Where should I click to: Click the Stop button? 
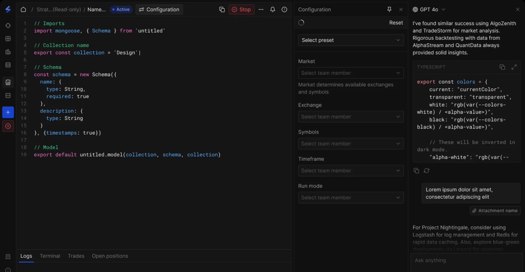coord(241,10)
